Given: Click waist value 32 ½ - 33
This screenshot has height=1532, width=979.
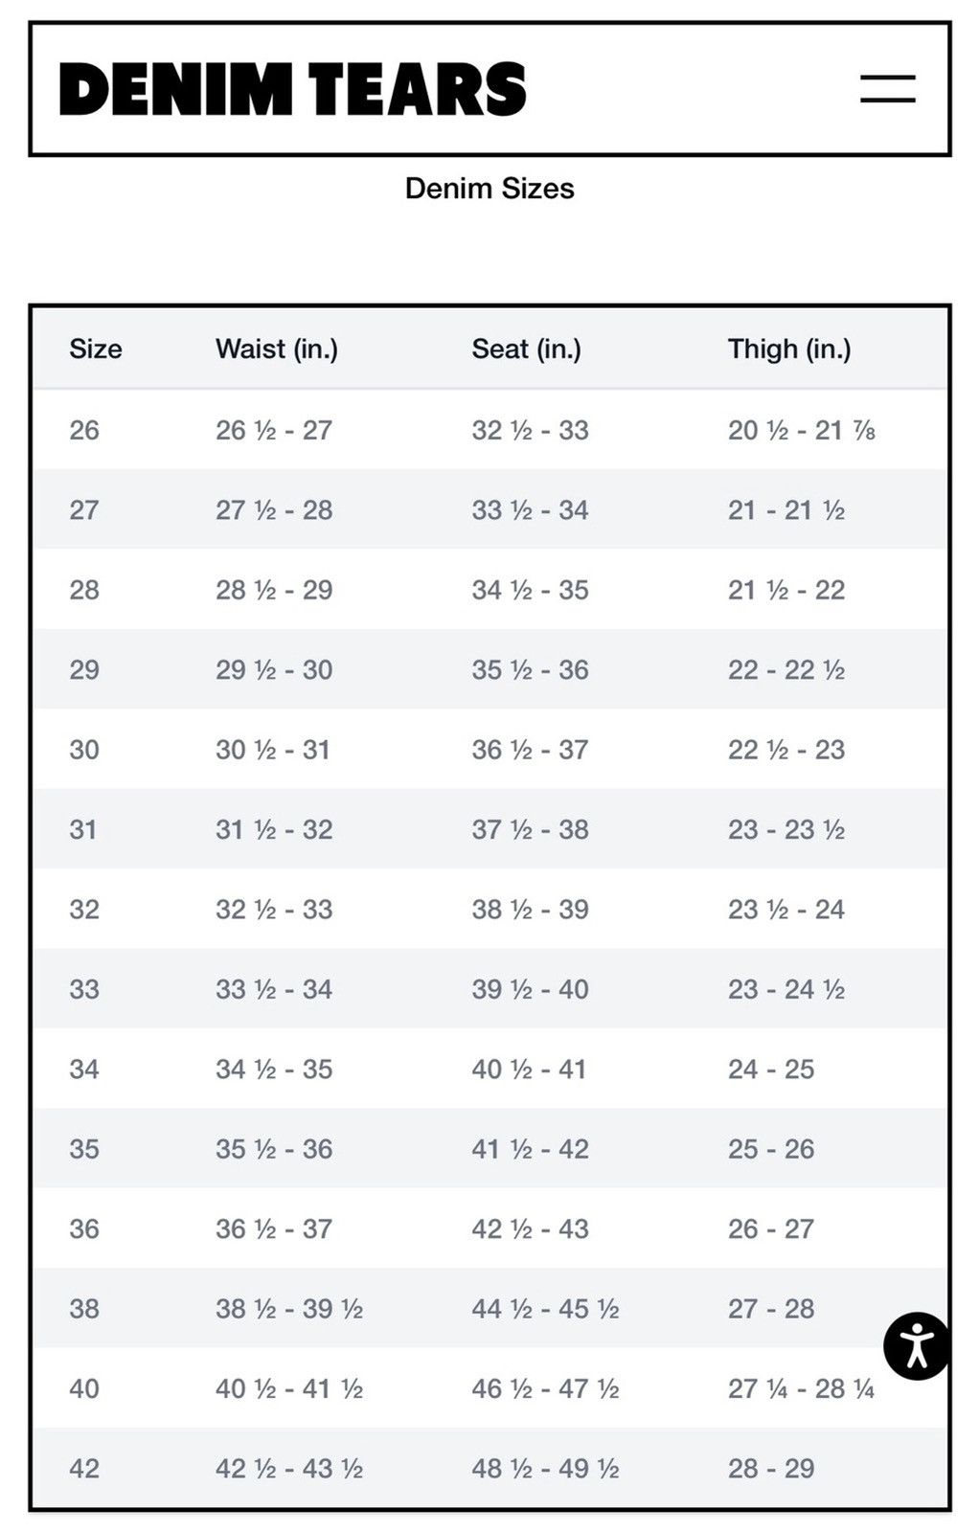Looking at the screenshot, I should tap(274, 910).
